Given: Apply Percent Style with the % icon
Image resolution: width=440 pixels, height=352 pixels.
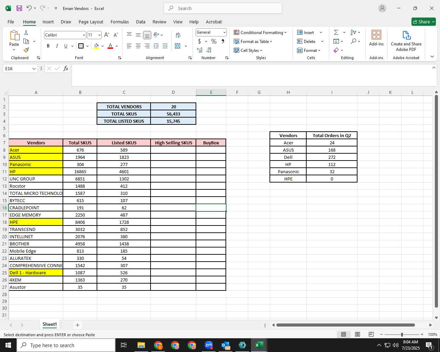Looking at the screenshot, I should (x=214, y=41).
